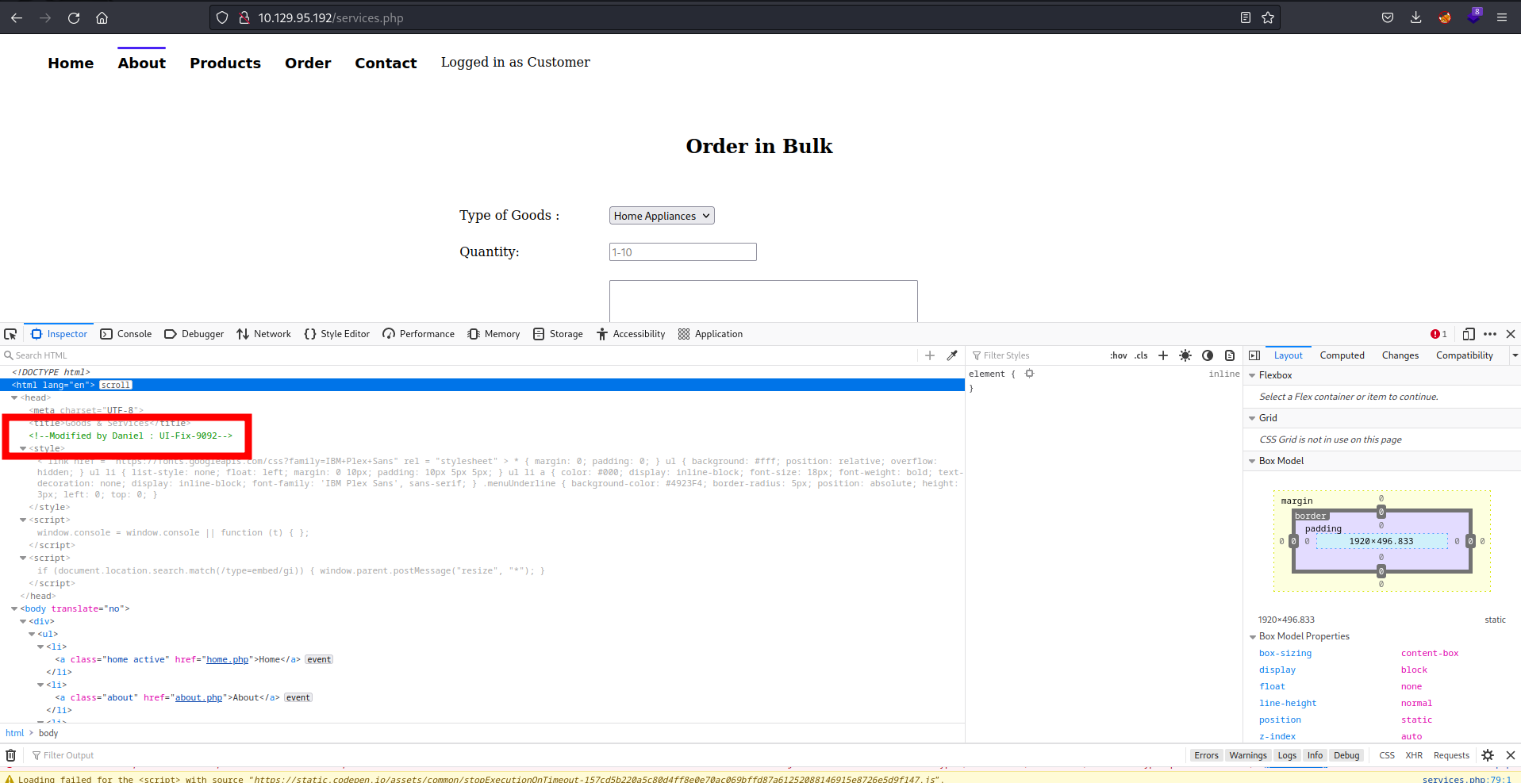This screenshot has width=1521, height=783.
Task: Click the Quantity input field
Action: coord(683,252)
